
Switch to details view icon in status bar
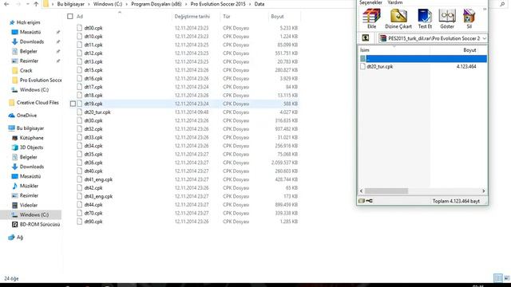498,278
